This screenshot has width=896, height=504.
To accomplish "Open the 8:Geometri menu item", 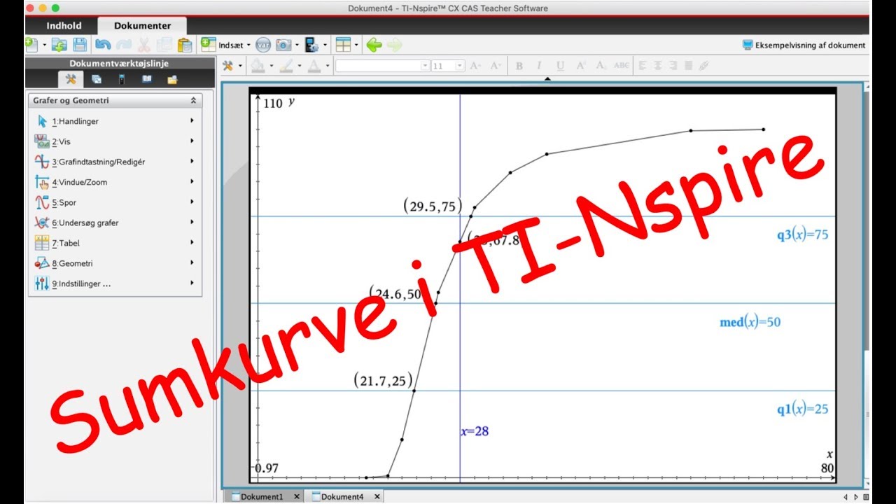I will pos(115,263).
